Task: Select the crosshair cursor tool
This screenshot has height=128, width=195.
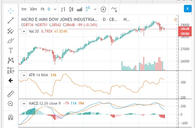Action: (11, 10)
